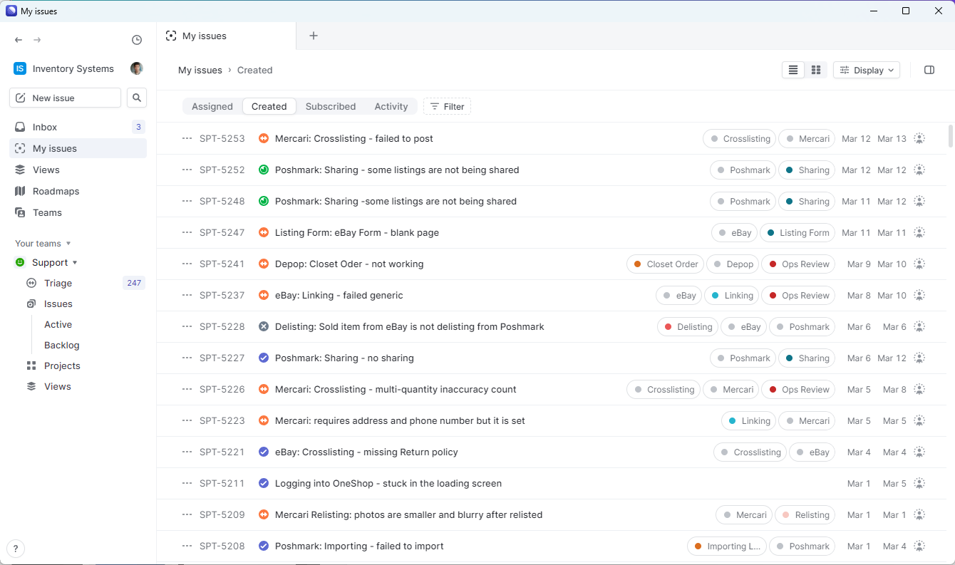Click Sharing label on SPT-5227 row
This screenshot has width=955, height=565.
coord(807,358)
